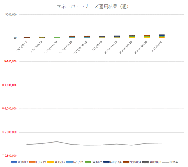This screenshot has height=167, width=188.
Task: Click the 2021/5/3-7 date label
Action: [x=157, y=46]
